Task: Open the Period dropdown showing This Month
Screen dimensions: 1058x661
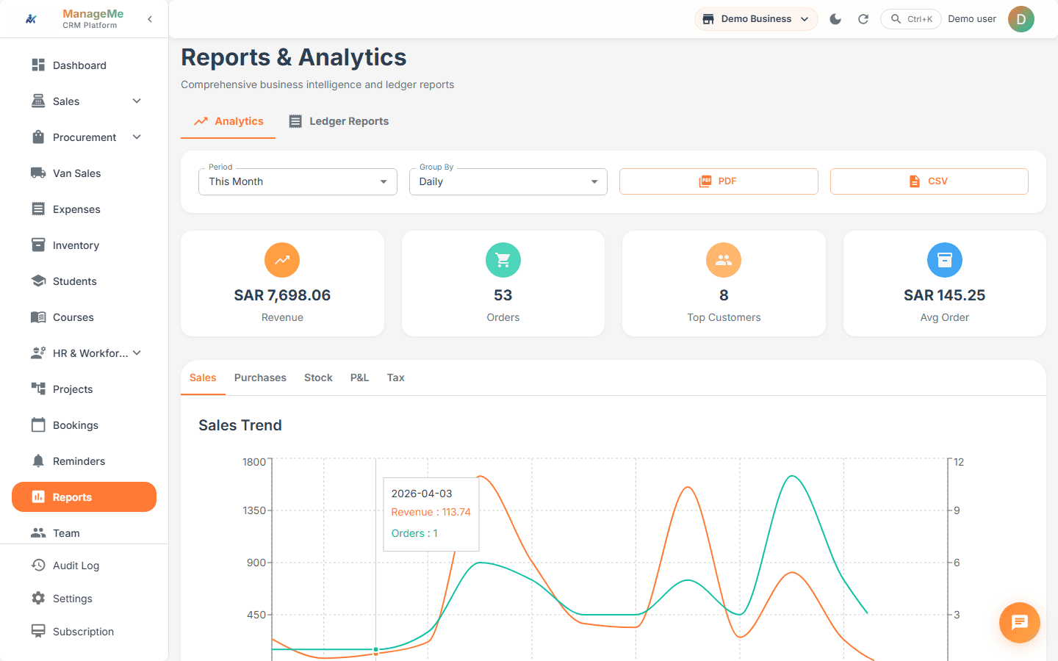Action: pyautogui.click(x=298, y=181)
